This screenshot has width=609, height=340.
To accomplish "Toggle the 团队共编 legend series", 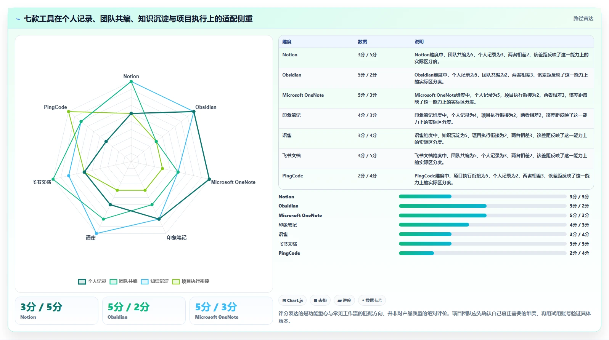I will (x=124, y=281).
